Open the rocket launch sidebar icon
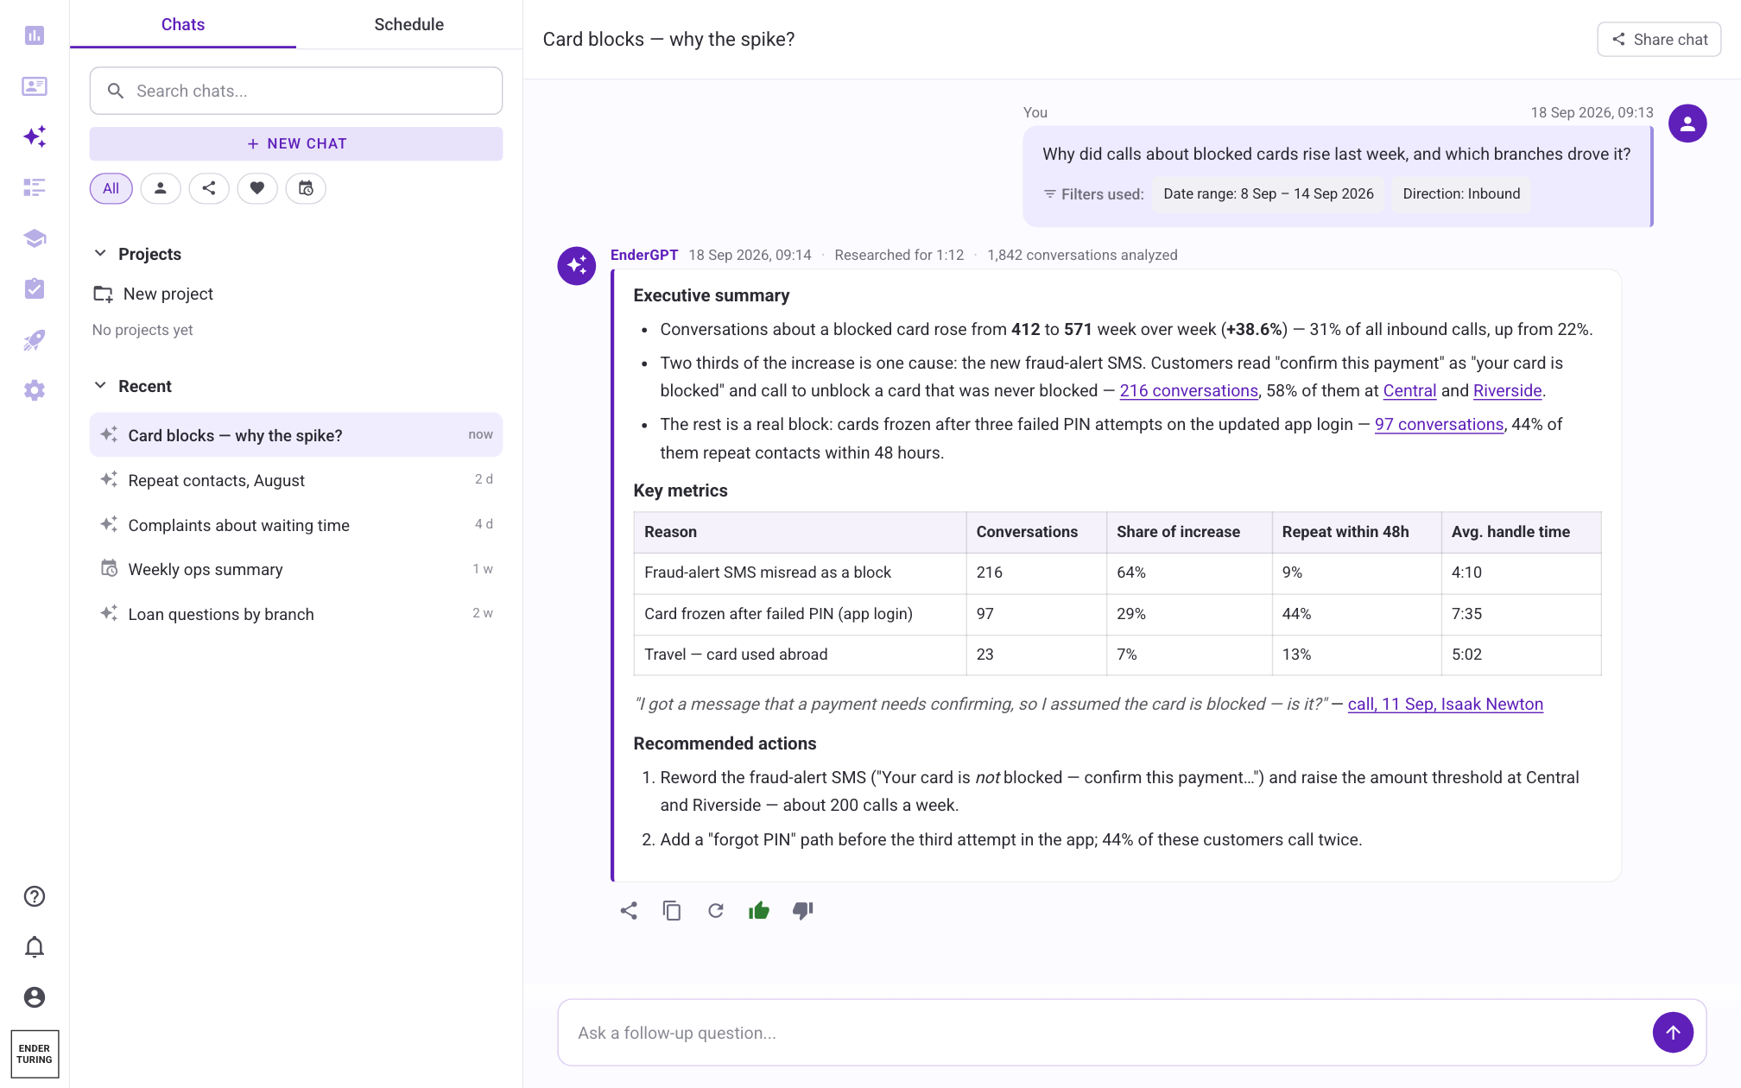The image size is (1741, 1088). point(35,339)
